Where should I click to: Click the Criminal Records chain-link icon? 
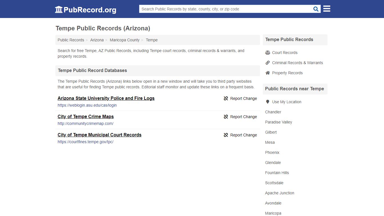click(x=268, y=63)
